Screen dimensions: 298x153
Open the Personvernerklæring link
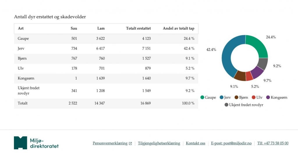pyautogui.click(x=110, y=143)
